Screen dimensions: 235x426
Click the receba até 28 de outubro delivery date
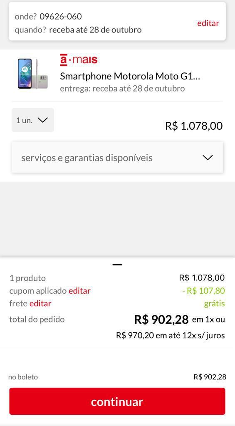pyautogui.click(x=95, y=30)
